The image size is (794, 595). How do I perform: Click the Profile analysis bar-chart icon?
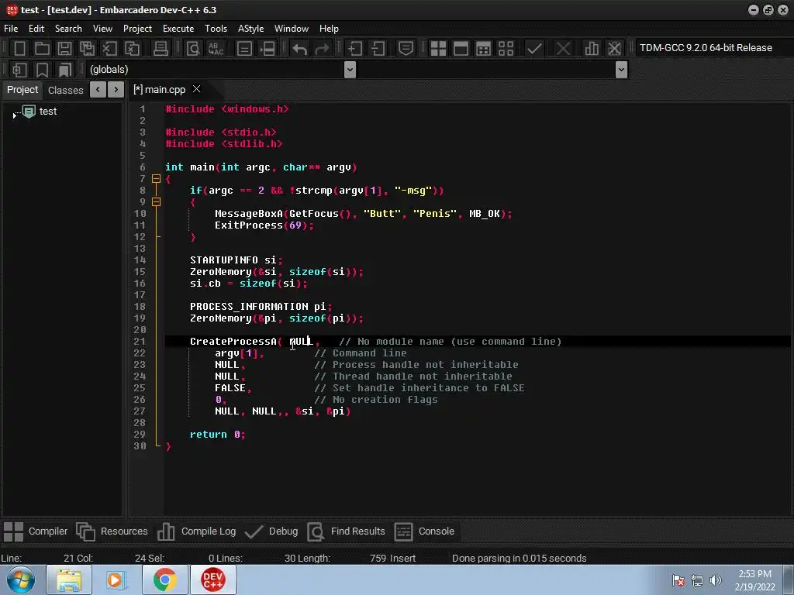click(592, 48)
